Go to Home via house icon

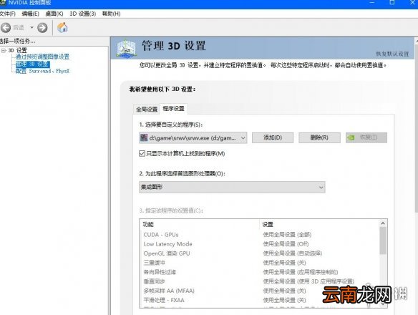pos(62,27)
